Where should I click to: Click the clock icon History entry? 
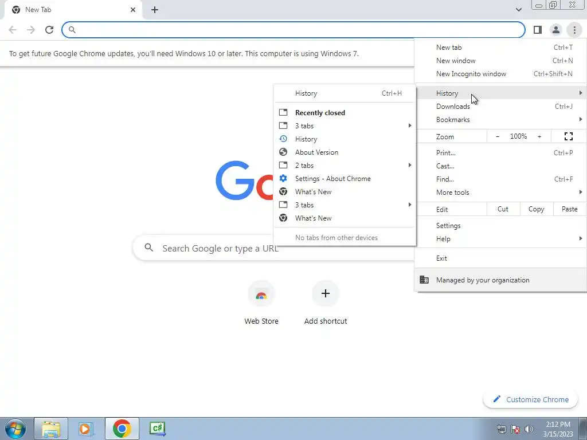pyautogui.click(x=283, y=139)
